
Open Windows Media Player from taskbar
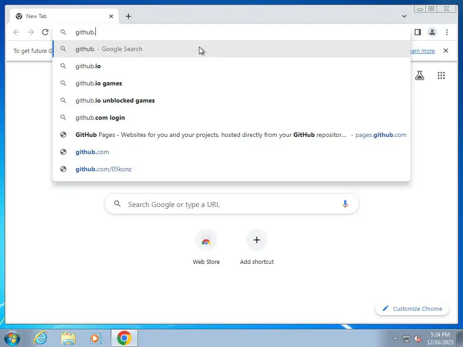[x=96, y=338]
